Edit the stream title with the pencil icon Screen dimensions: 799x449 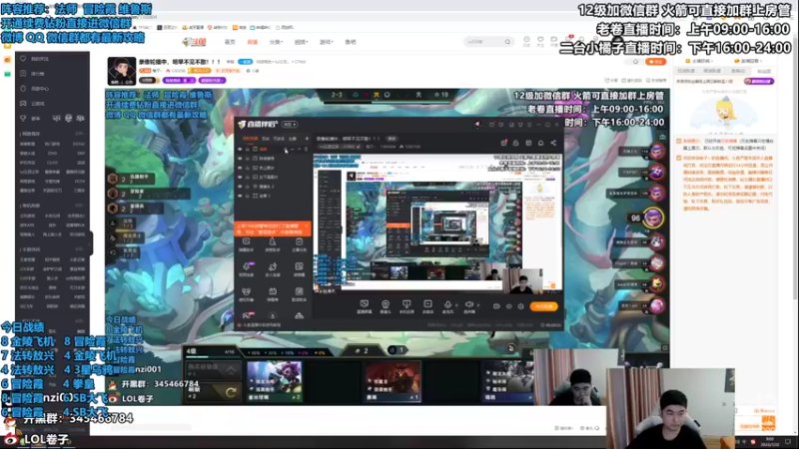coord(359,147)
